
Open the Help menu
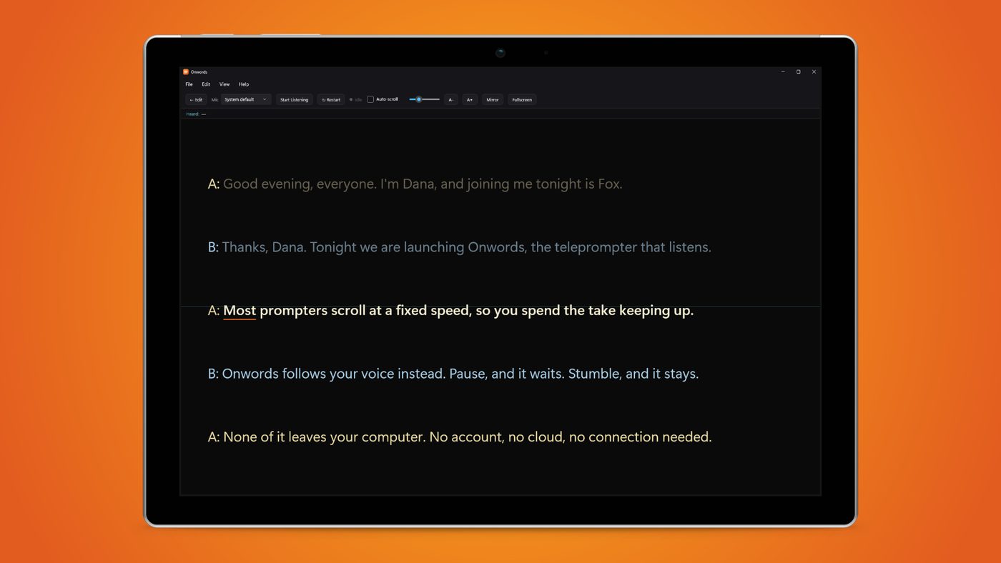pos(244,84)
